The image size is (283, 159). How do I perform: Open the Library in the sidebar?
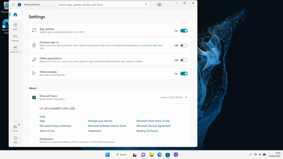pos(15,128)
